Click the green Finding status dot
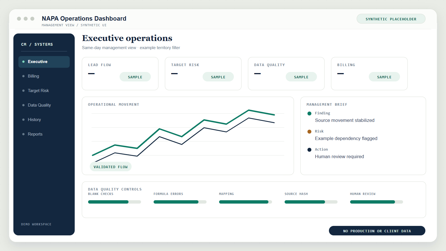This screenshot has height=251, width=446. click(x=309, y=114)
